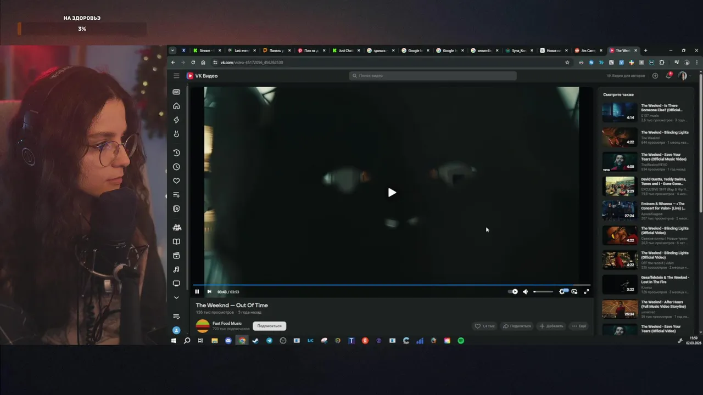Click the Добавить button

pos(551,326)
